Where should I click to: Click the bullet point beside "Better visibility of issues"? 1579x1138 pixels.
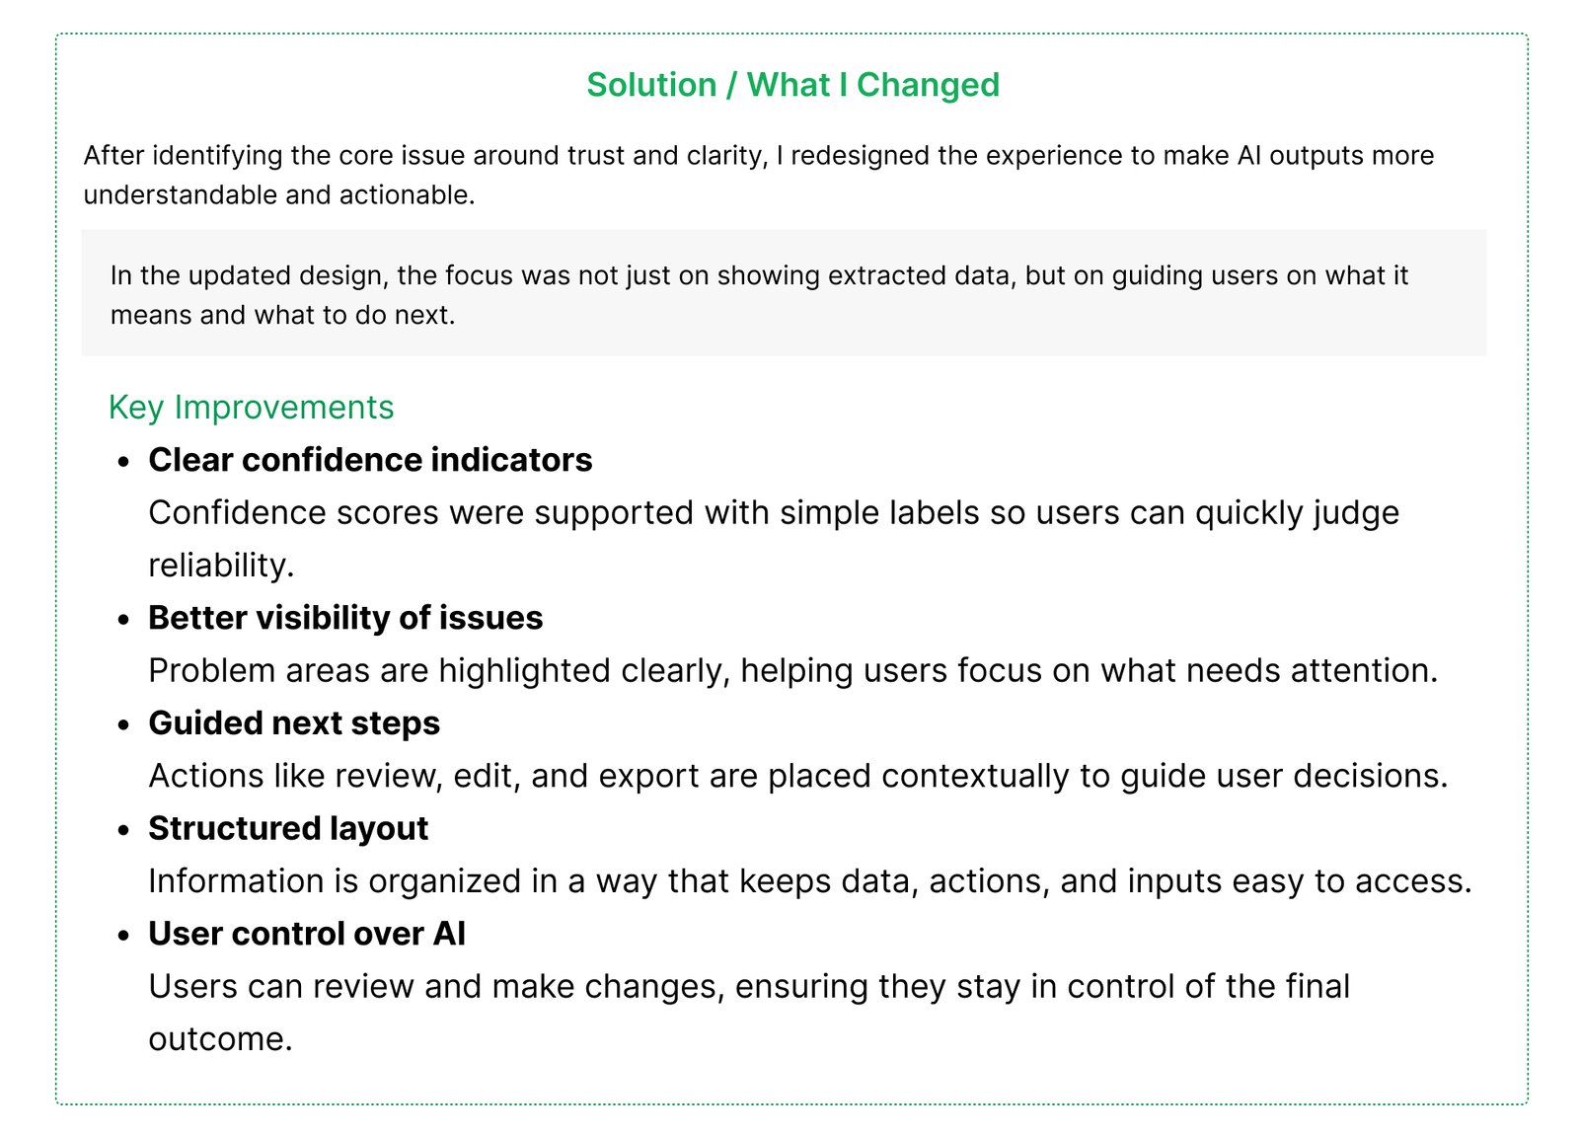(123, 619)
